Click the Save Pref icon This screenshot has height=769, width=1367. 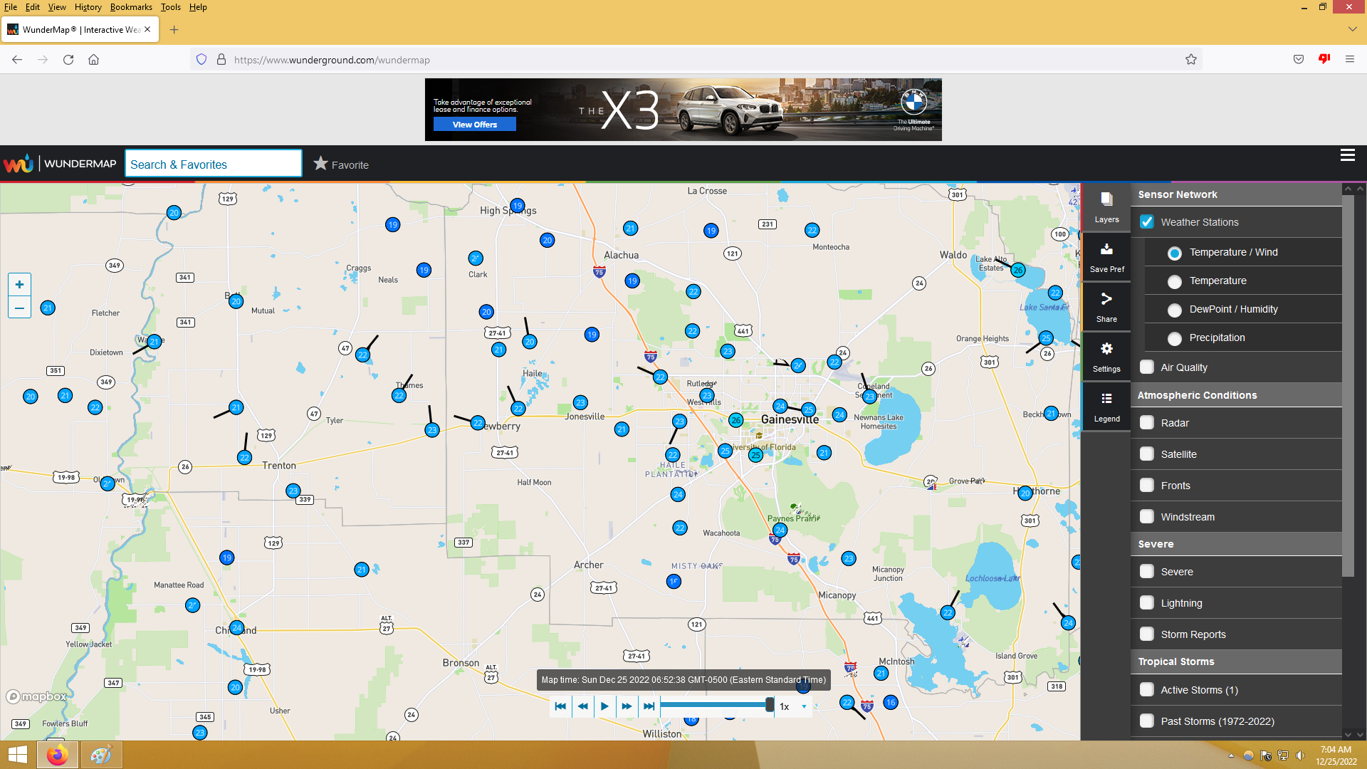[x=1106, y=257]
